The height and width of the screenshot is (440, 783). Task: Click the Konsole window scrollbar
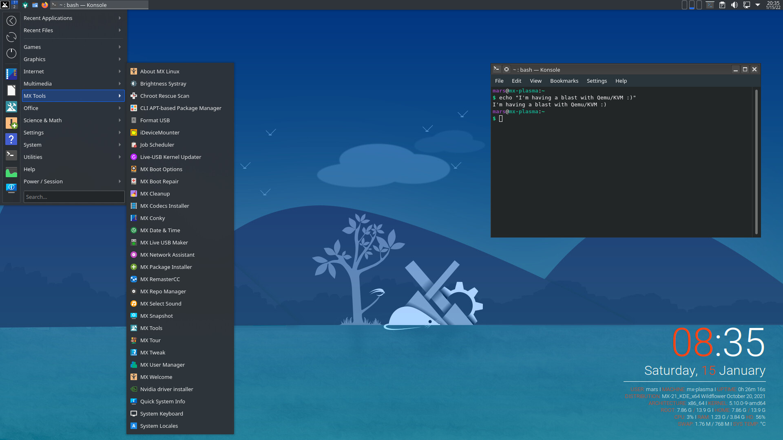point(756,162)
